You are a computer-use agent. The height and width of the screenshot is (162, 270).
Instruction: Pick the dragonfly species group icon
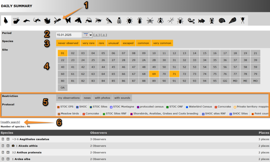(x=57, y=21)
